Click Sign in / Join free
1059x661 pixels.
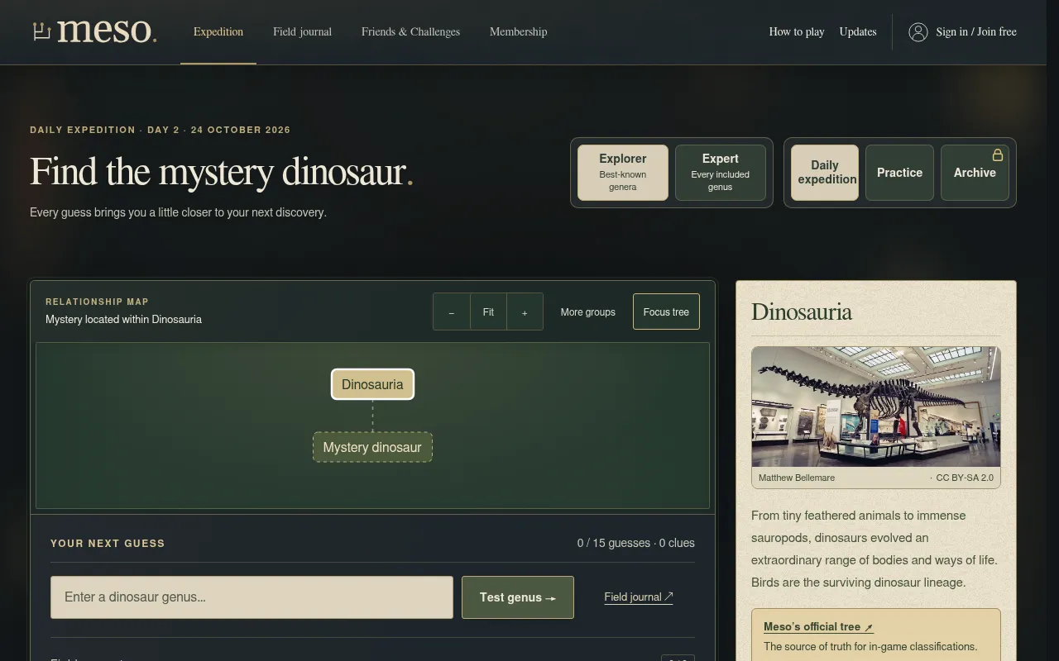coord(976,32)
